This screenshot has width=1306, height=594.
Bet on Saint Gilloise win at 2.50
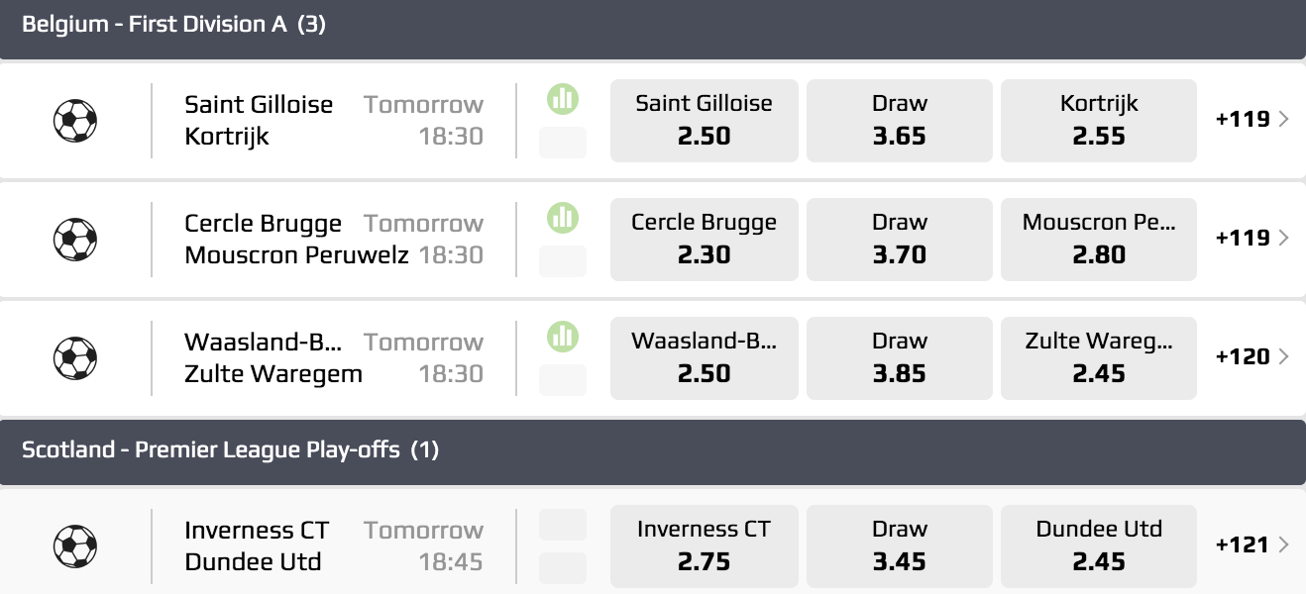coord(704,120)
